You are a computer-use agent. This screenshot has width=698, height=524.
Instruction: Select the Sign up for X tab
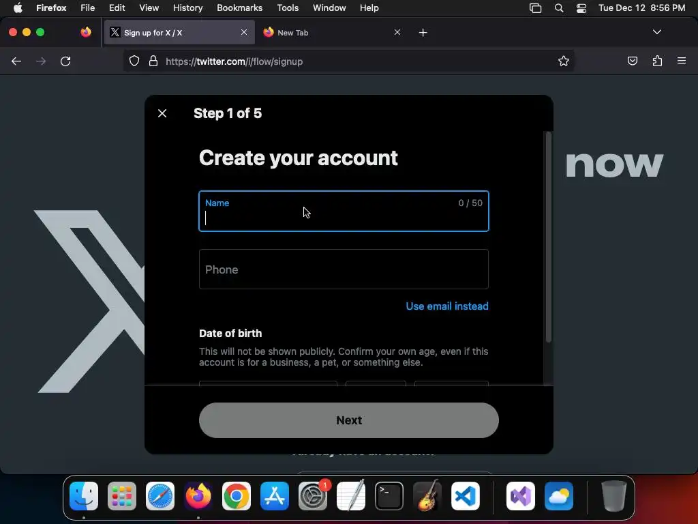(179, 33)
